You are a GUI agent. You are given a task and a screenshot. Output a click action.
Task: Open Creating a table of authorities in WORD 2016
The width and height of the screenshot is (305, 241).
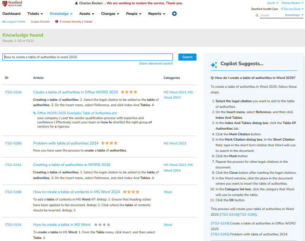tap(72, 165)
